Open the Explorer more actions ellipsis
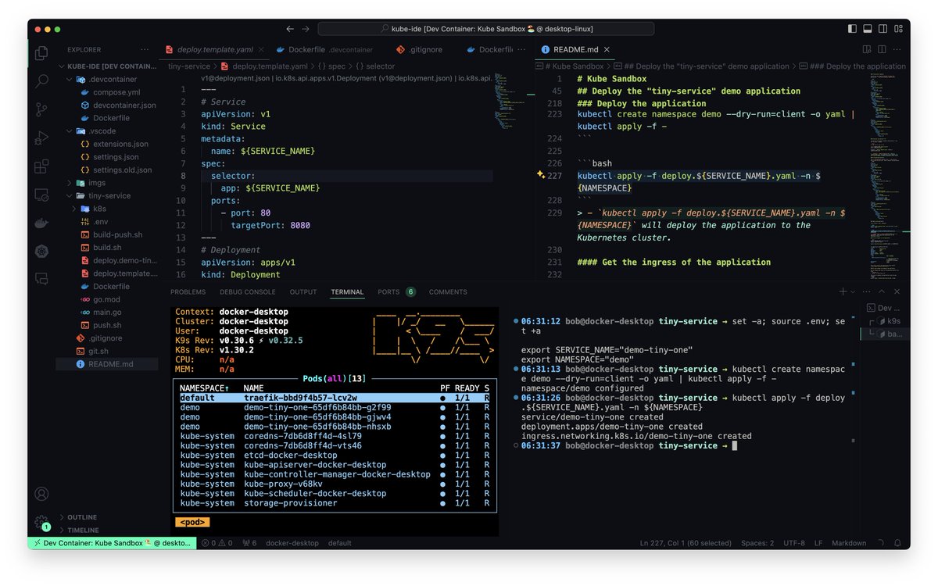The height and width of the screenshot is (586, 938). click(x=145, y=49)
